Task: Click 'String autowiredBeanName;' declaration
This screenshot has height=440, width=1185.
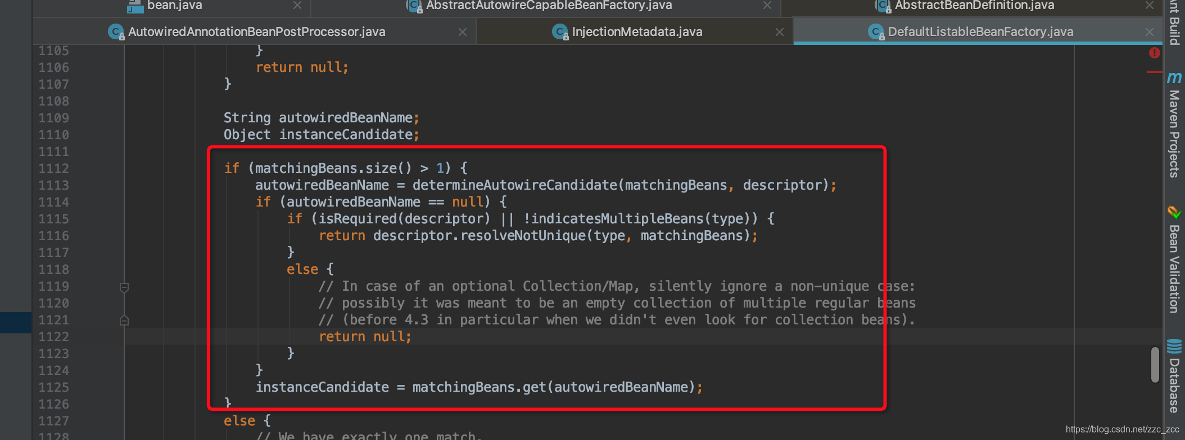Action: click(x=322, y=118)
